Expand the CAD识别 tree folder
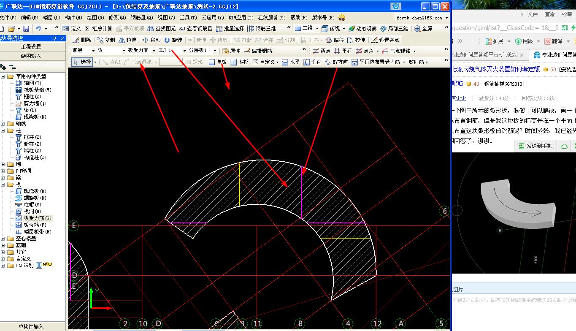Image resolution: width=576 pixels, height=331 pixels. [3, 266]
